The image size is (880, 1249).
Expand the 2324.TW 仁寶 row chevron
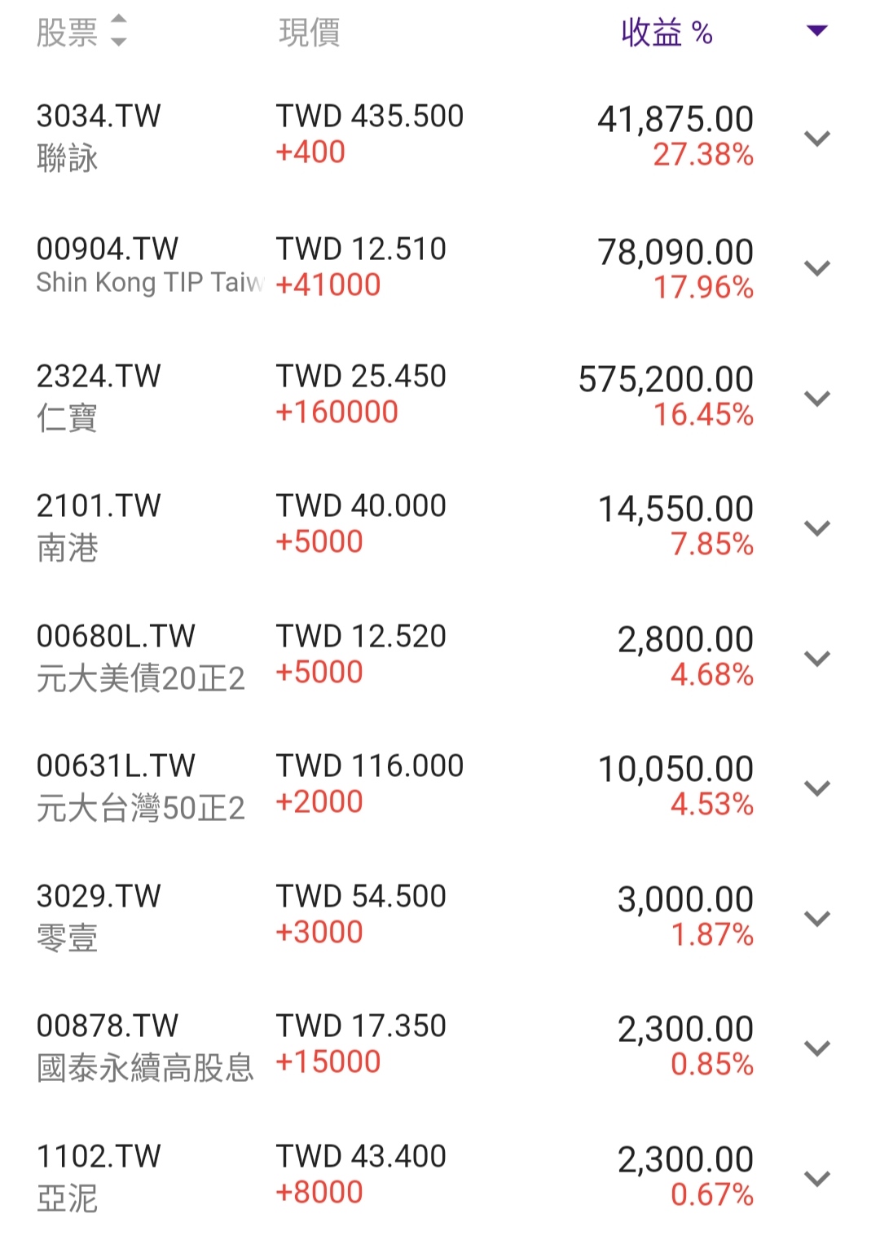tap(816, 398)
